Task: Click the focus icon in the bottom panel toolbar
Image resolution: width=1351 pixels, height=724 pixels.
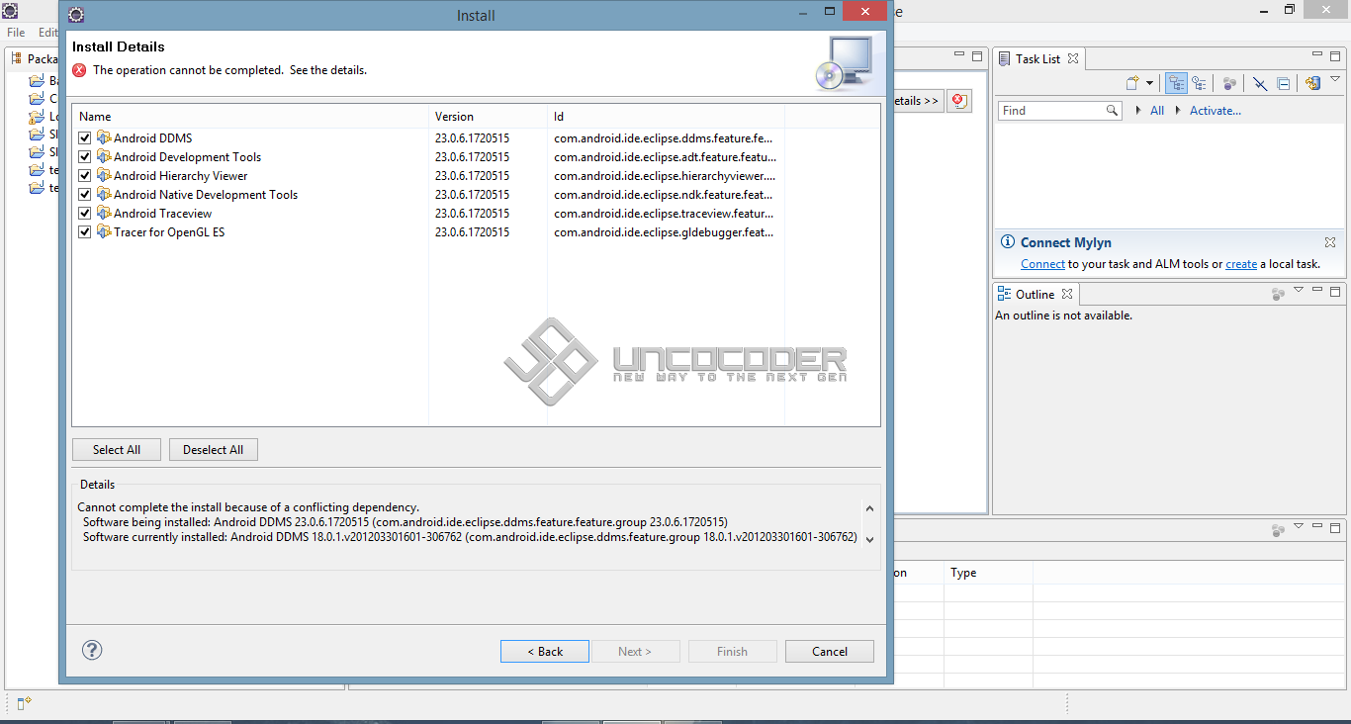Action: (x=1278, y=530)
